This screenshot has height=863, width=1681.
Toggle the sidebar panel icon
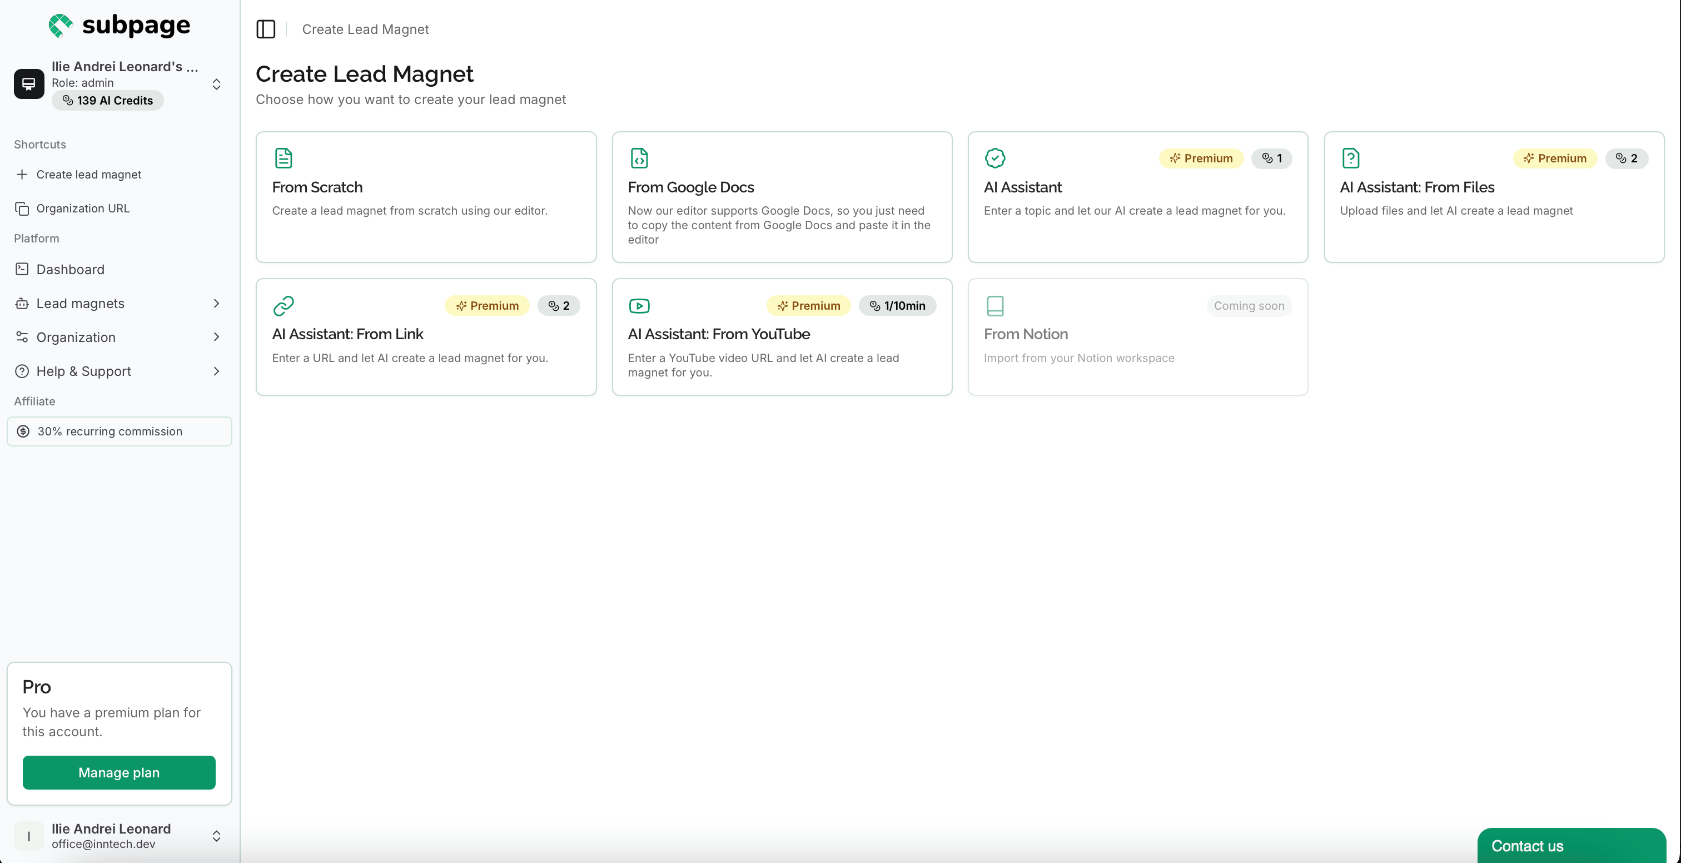click(266, 29)
